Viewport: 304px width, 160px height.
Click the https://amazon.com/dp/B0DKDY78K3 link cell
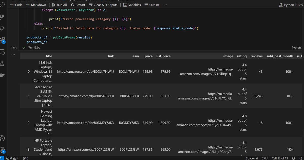pos(86,123)
